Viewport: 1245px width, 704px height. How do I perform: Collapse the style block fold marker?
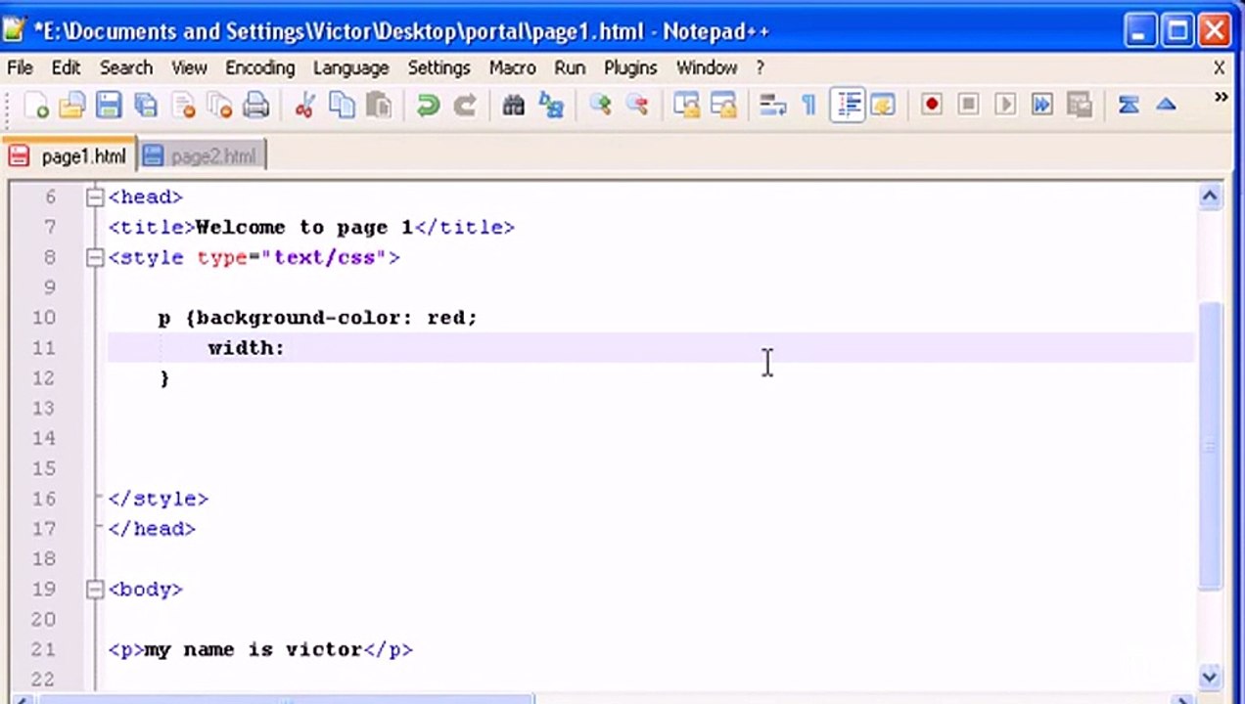click(94, 258)
